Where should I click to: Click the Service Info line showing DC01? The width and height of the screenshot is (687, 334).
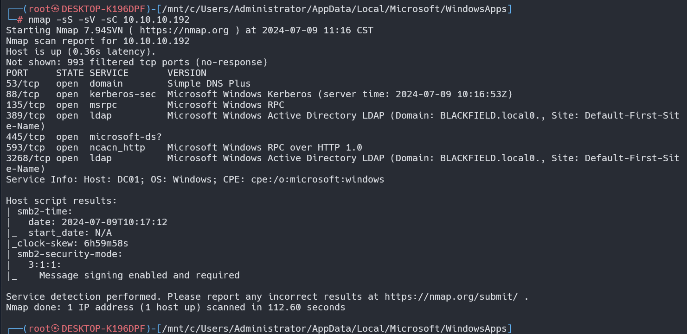pos(195,180)
